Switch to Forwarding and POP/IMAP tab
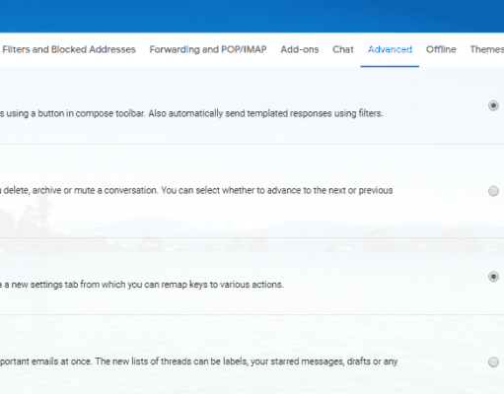This screenshot has height=394, width=504. click(208, 49)
